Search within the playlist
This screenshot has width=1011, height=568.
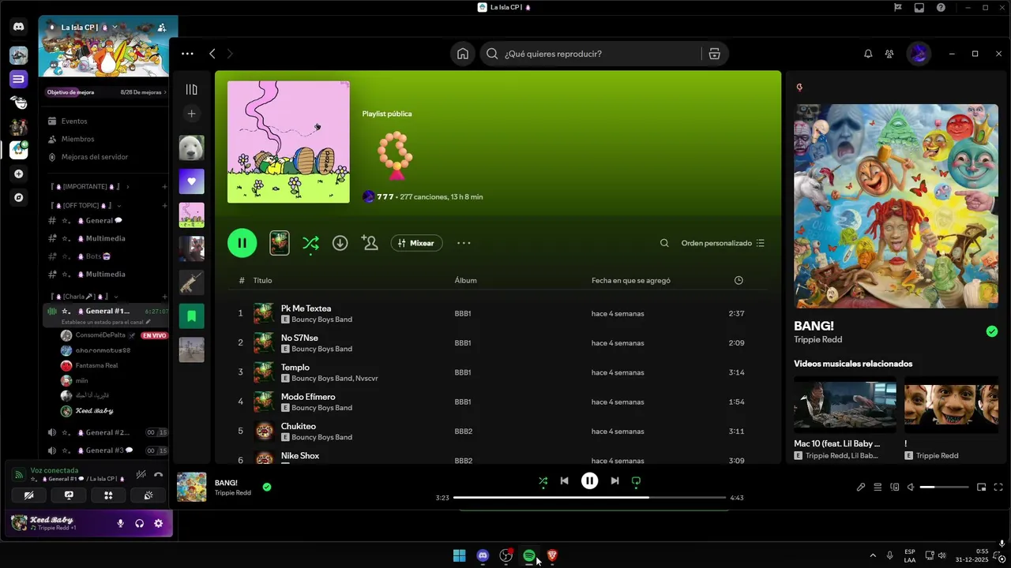664,243
